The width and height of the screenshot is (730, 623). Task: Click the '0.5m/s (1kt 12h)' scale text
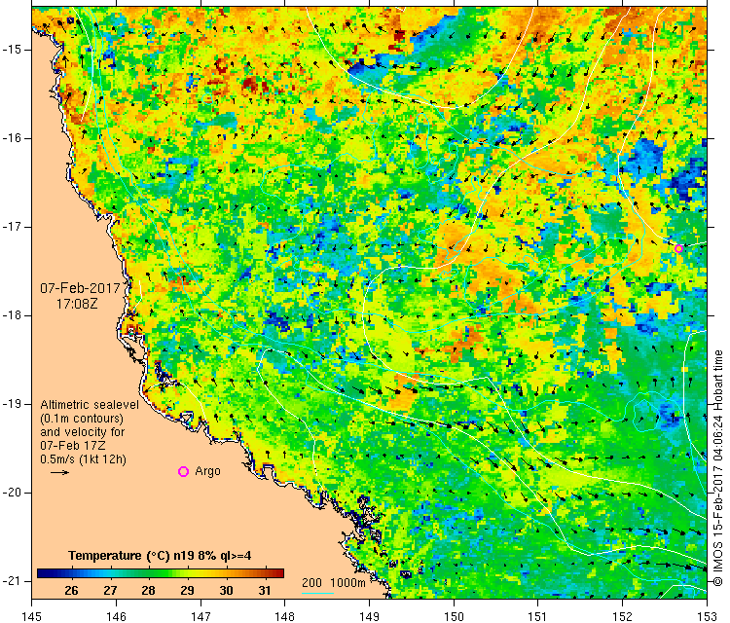click(x=83, y=459)
